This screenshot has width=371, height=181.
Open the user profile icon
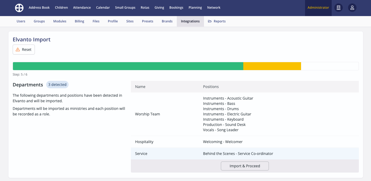tap(352, 8)
